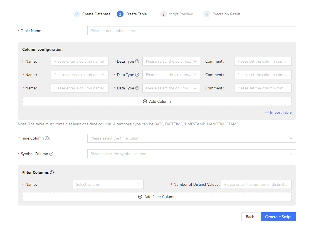The width and height of the screenshot is (316, 232).
Task: Click the Symbol Column help icon
Action: click(51, 154)
